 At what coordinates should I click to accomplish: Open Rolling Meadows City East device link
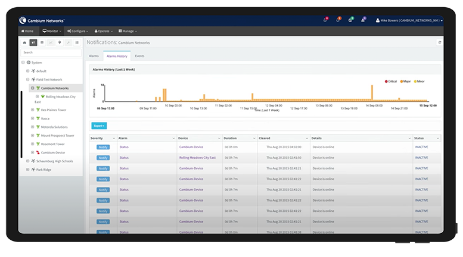pos(197,158)
